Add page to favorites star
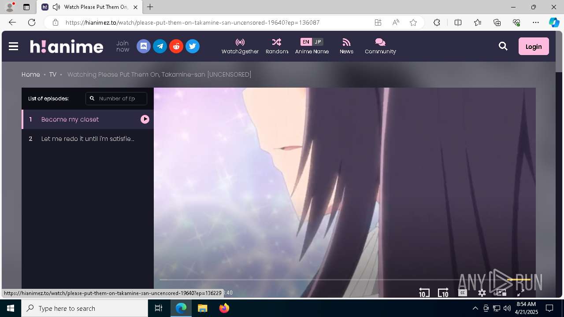This screenshot has height=317, width=564. (413, 22)
